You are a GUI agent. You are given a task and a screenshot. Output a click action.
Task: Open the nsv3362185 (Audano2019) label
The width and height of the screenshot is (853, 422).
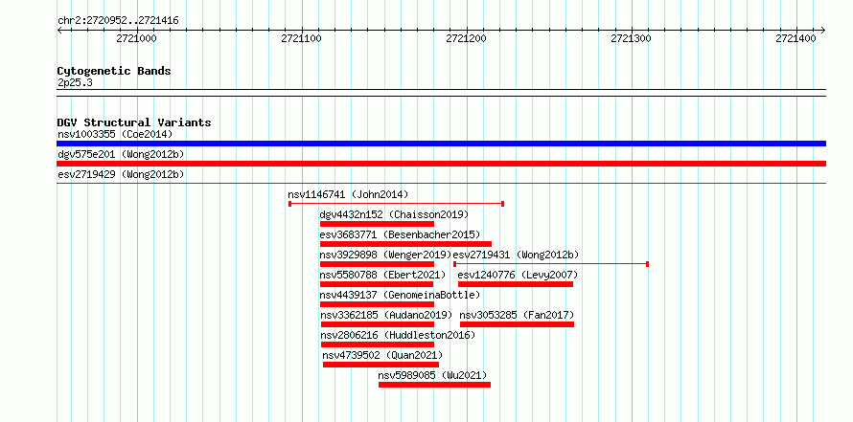click(x=387, y=315)
